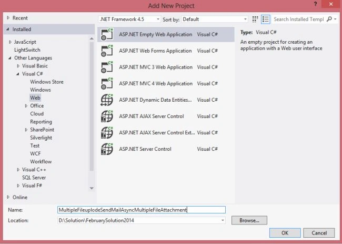This screenshot has height=244, width=342.
Task: Switch to small icons view
Action: [255, 19]
